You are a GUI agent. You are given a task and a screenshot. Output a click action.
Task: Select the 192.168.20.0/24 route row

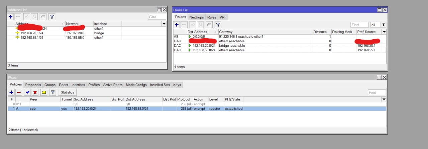(280, 46)
